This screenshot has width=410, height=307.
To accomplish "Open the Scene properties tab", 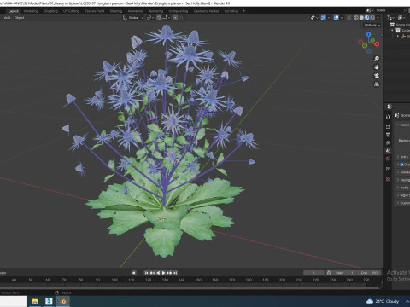I will [388, 151].
